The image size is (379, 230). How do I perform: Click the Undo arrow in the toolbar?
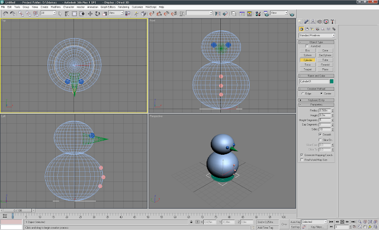5,14
